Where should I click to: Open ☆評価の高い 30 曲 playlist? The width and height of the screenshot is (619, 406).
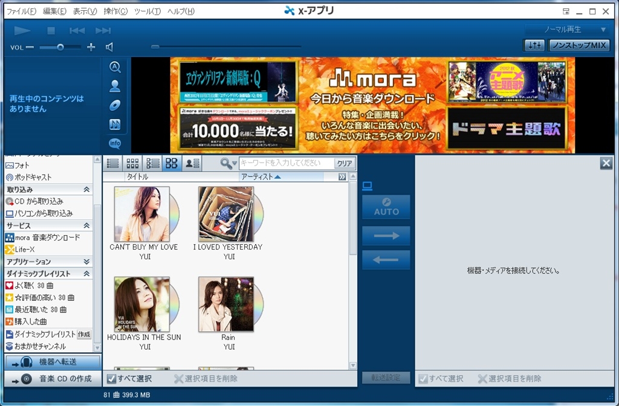pyautogui.click(x=48, y=297)
